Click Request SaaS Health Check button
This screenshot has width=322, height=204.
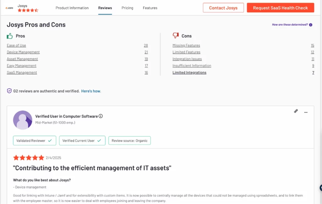pos(280,8)
